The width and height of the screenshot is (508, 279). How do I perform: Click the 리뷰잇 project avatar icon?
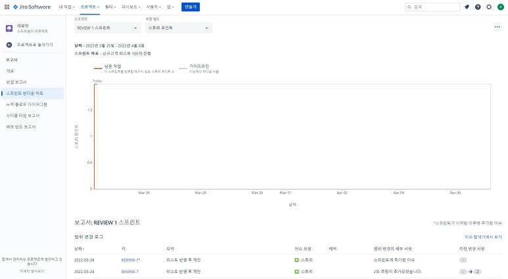[9, 29]
